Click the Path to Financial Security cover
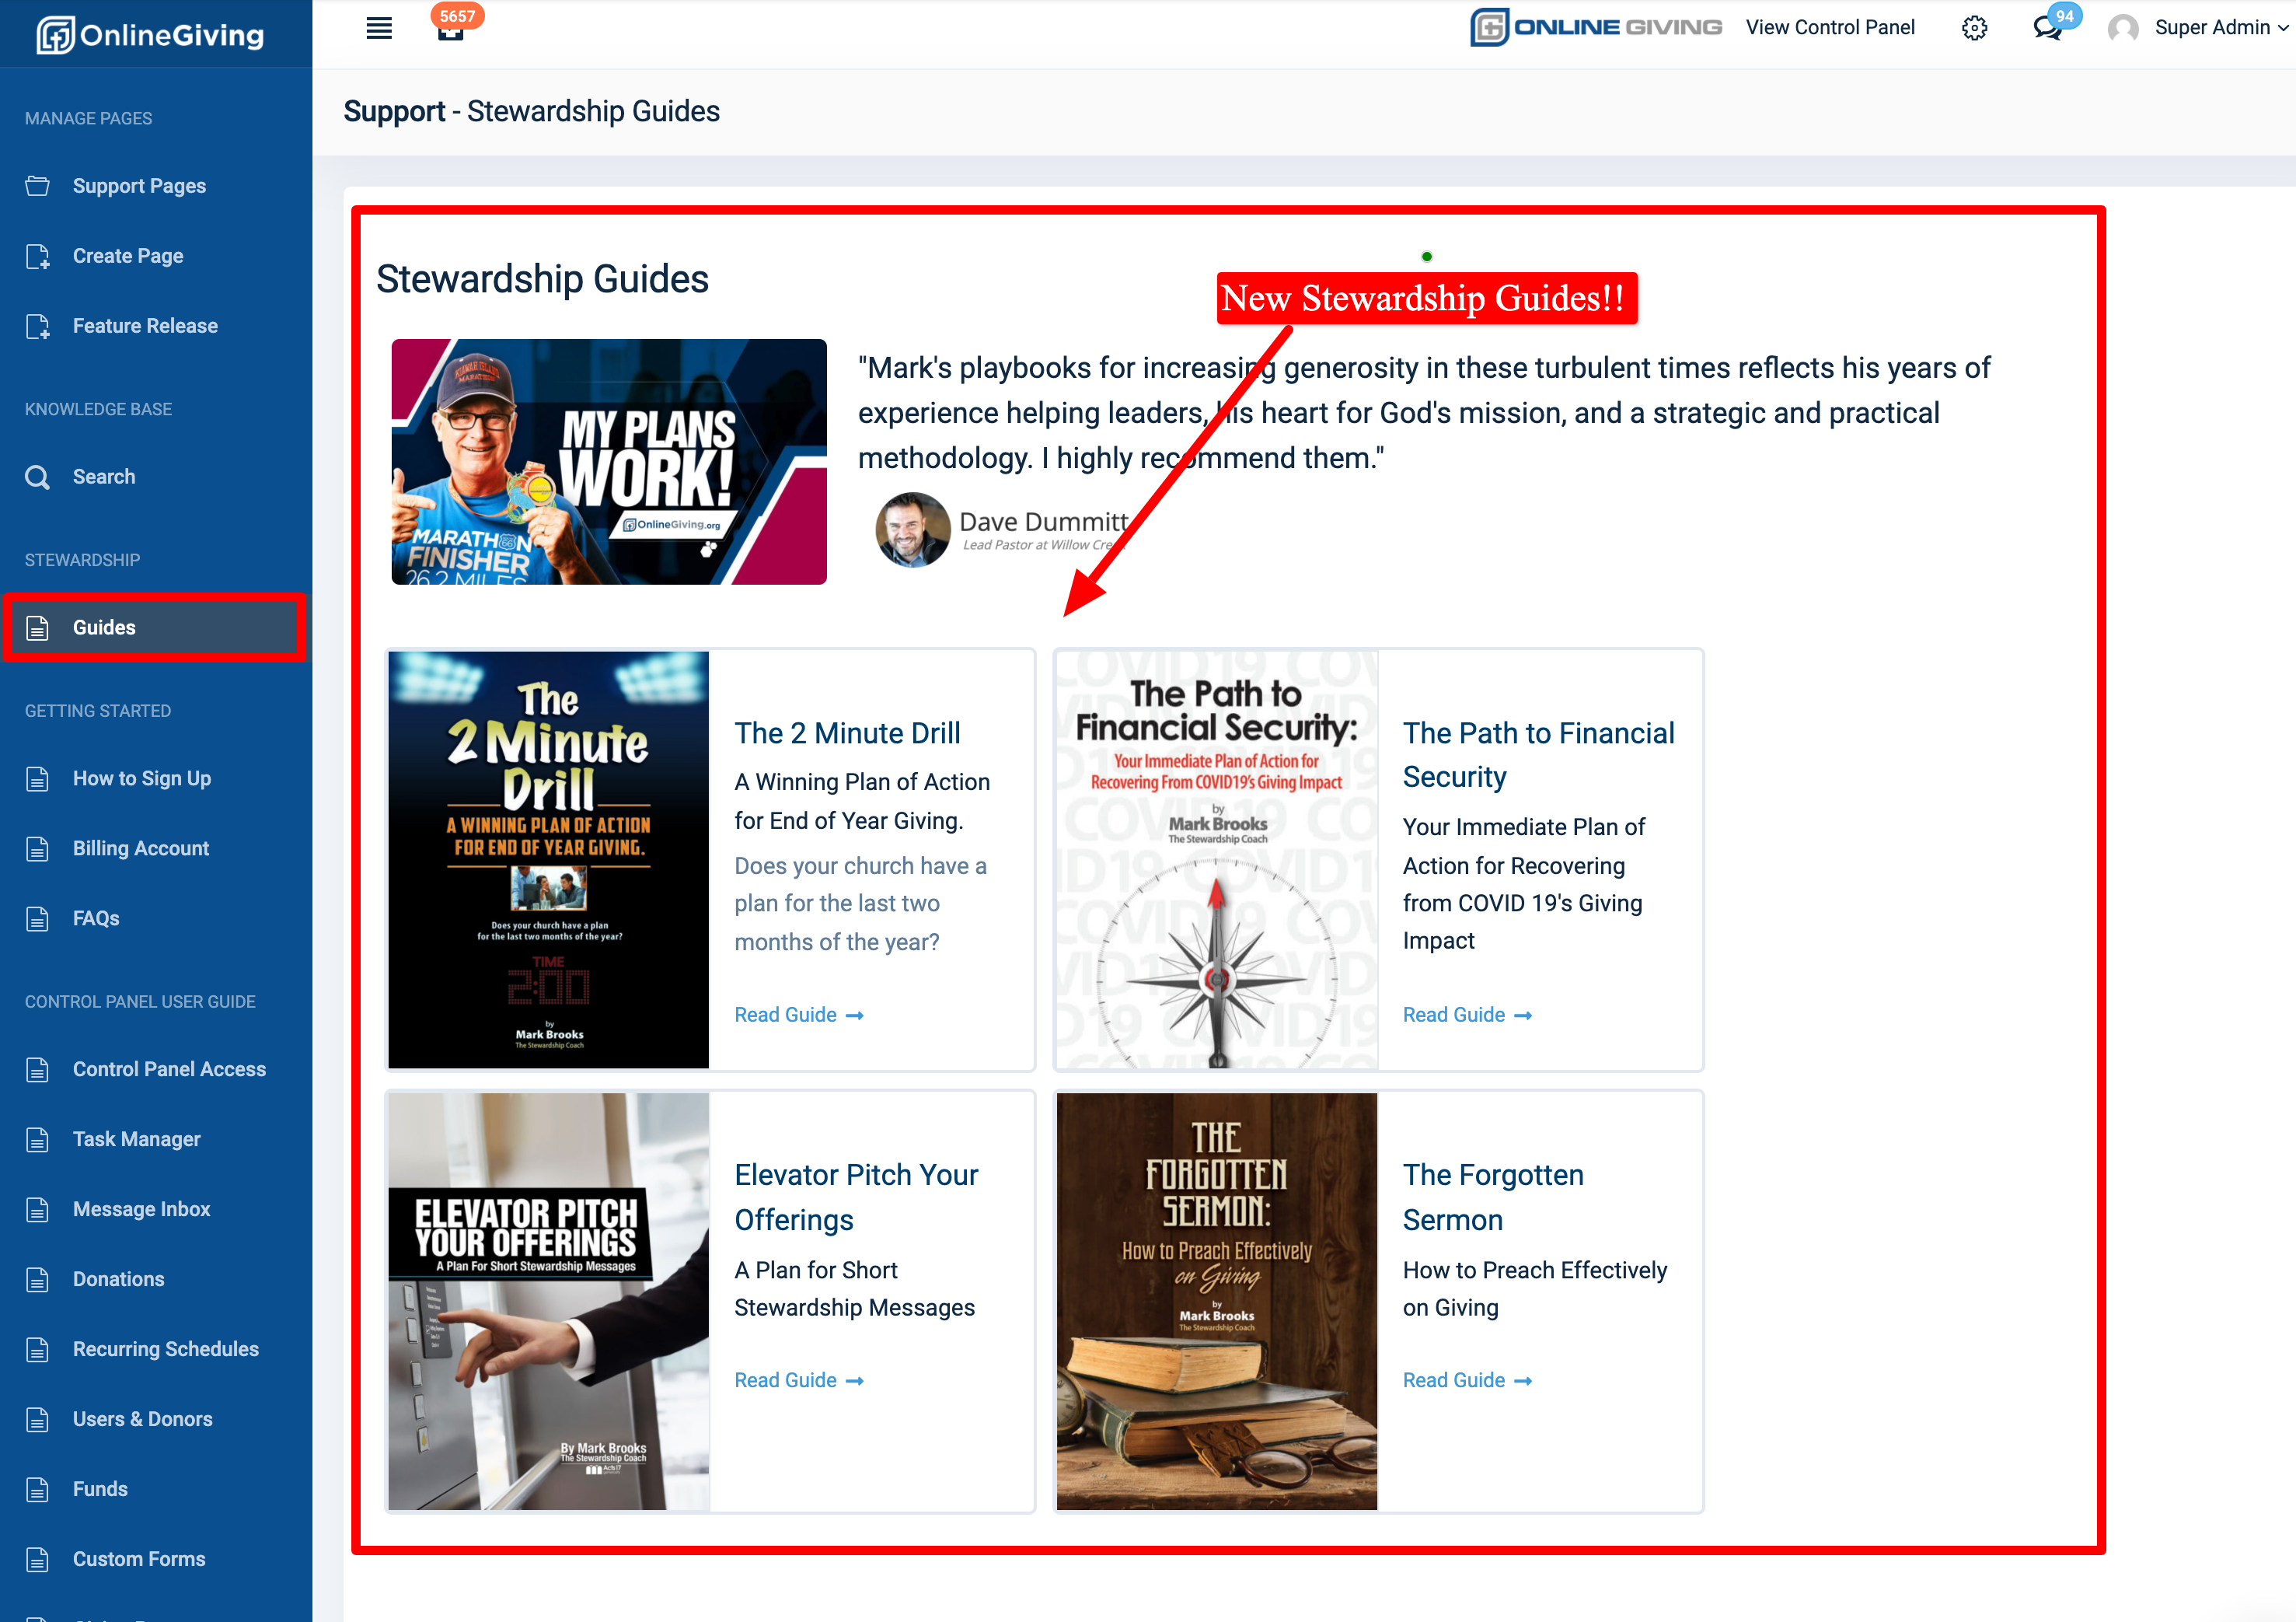The height and width of the screenshot is (1622, 2296). [1217, 859]
